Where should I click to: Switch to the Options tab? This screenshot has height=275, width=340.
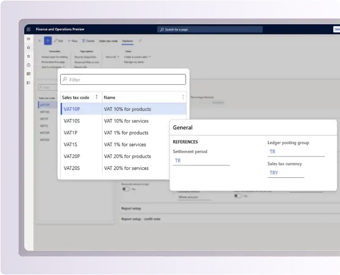127,41
